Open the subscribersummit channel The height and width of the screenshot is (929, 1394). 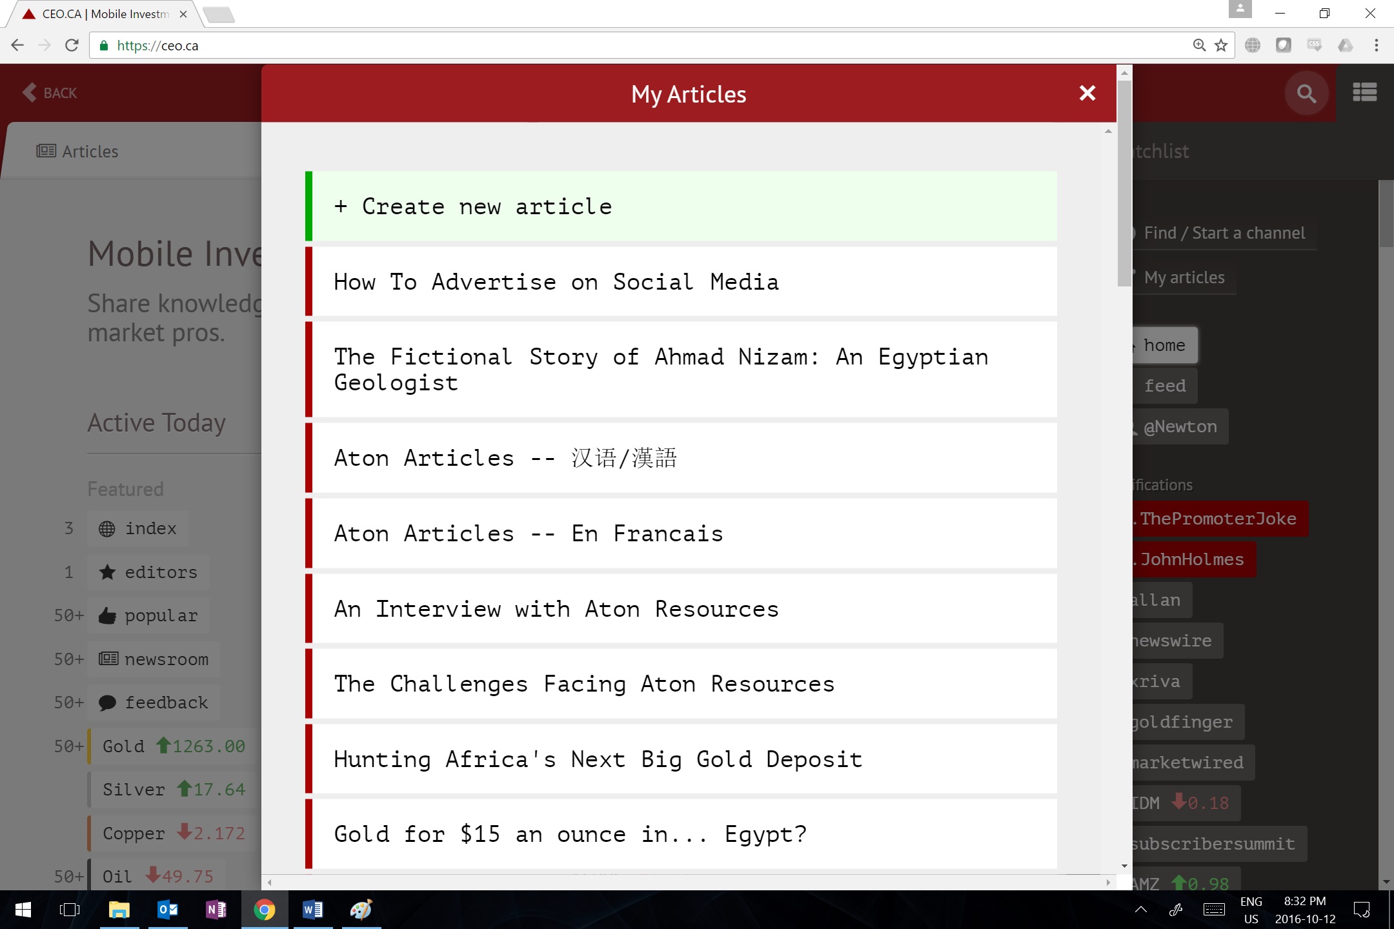tap(1220, 844)
